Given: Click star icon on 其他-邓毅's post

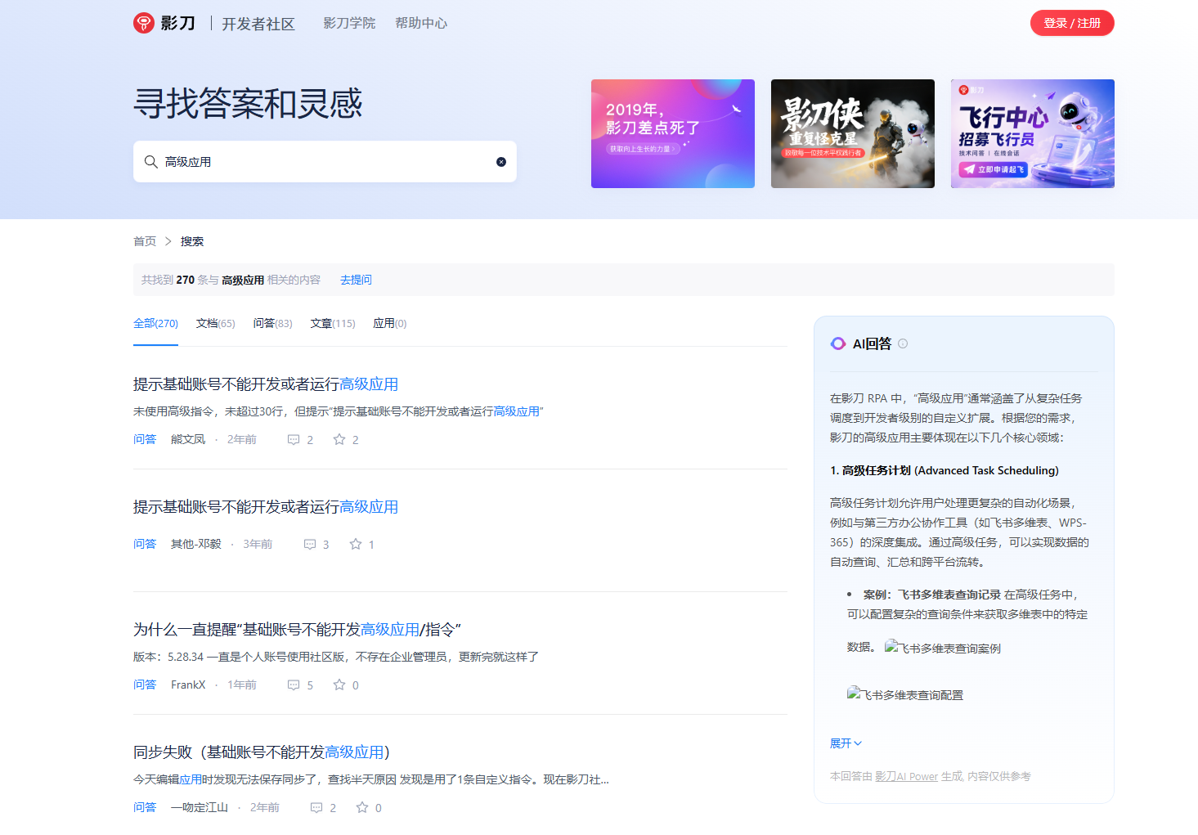Looking at the screenshot, I should [x=356, y=544].
